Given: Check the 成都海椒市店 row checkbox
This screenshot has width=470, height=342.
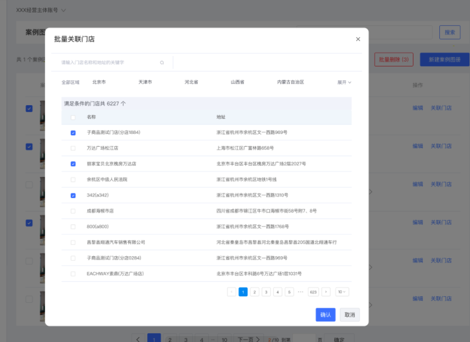Looking at the screenshot, I should (73, 211).
